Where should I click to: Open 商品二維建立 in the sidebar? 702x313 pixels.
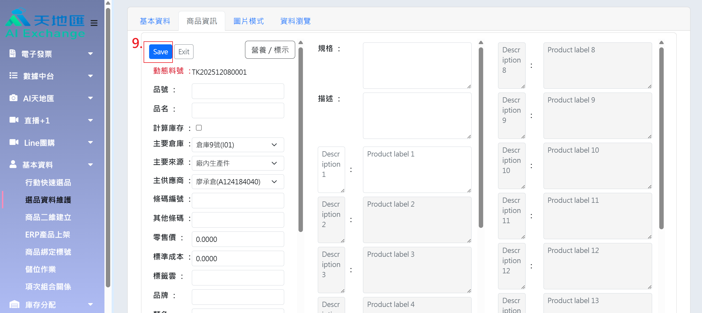tap(48, 217)
